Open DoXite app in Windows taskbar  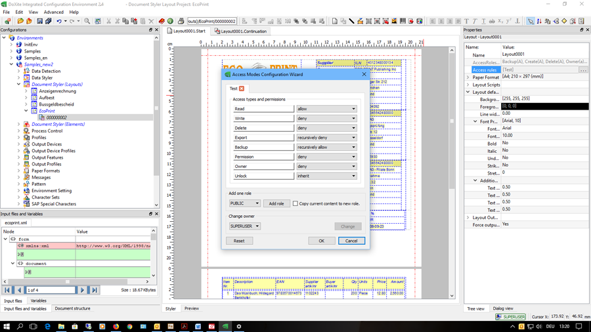click(x=225, y=326)
